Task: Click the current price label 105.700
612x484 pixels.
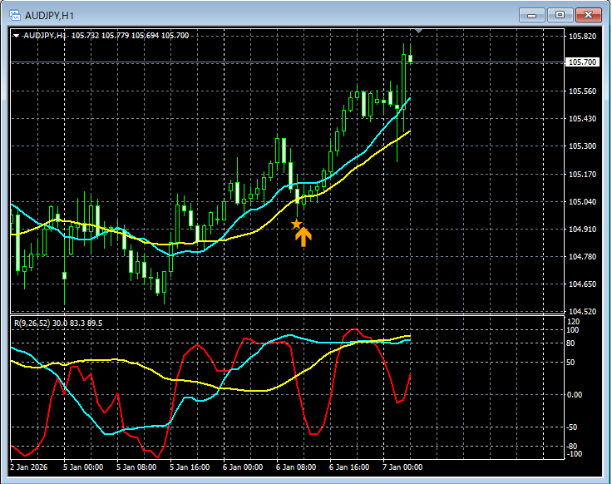Action: [x=582, y=62]
